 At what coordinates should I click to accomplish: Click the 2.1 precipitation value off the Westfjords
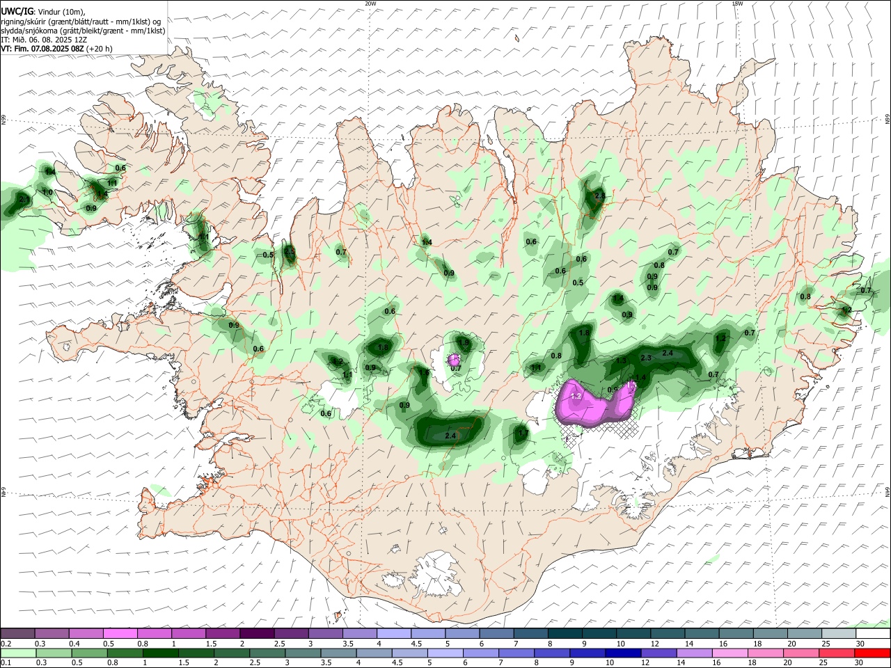24,200
